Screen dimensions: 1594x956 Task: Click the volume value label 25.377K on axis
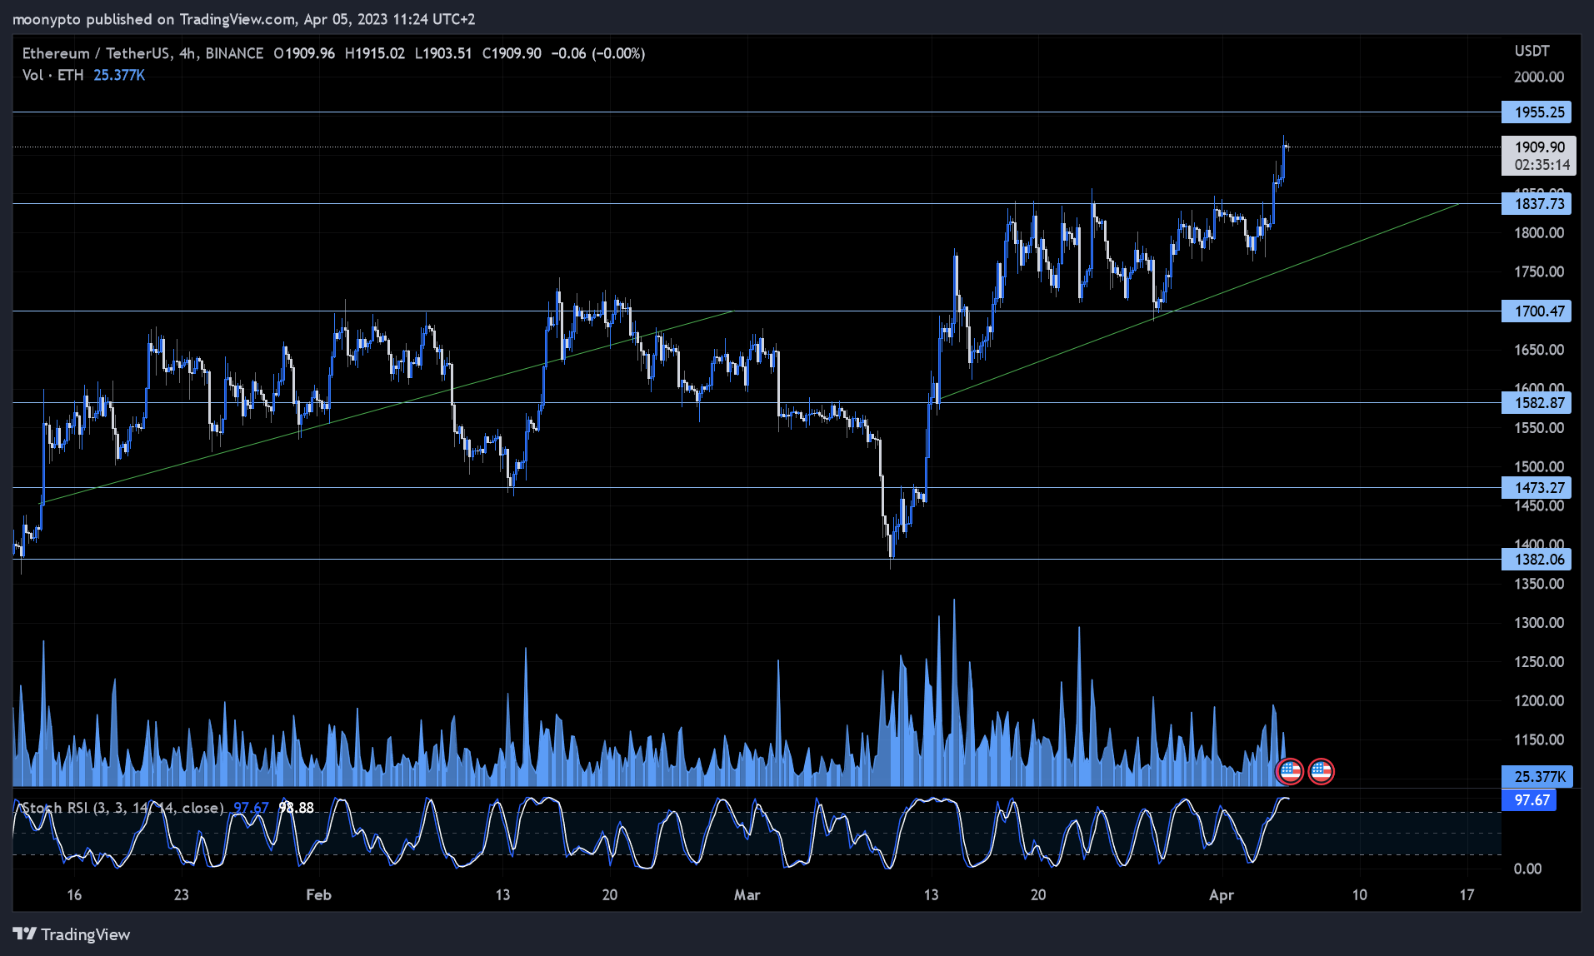(x=1537, y=776)
